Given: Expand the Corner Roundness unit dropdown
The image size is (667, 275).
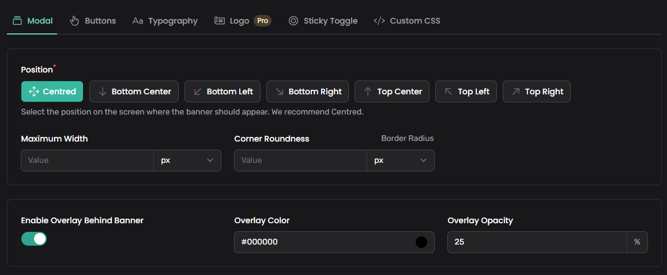Looking at the screenshot, I should coord(400,161).
